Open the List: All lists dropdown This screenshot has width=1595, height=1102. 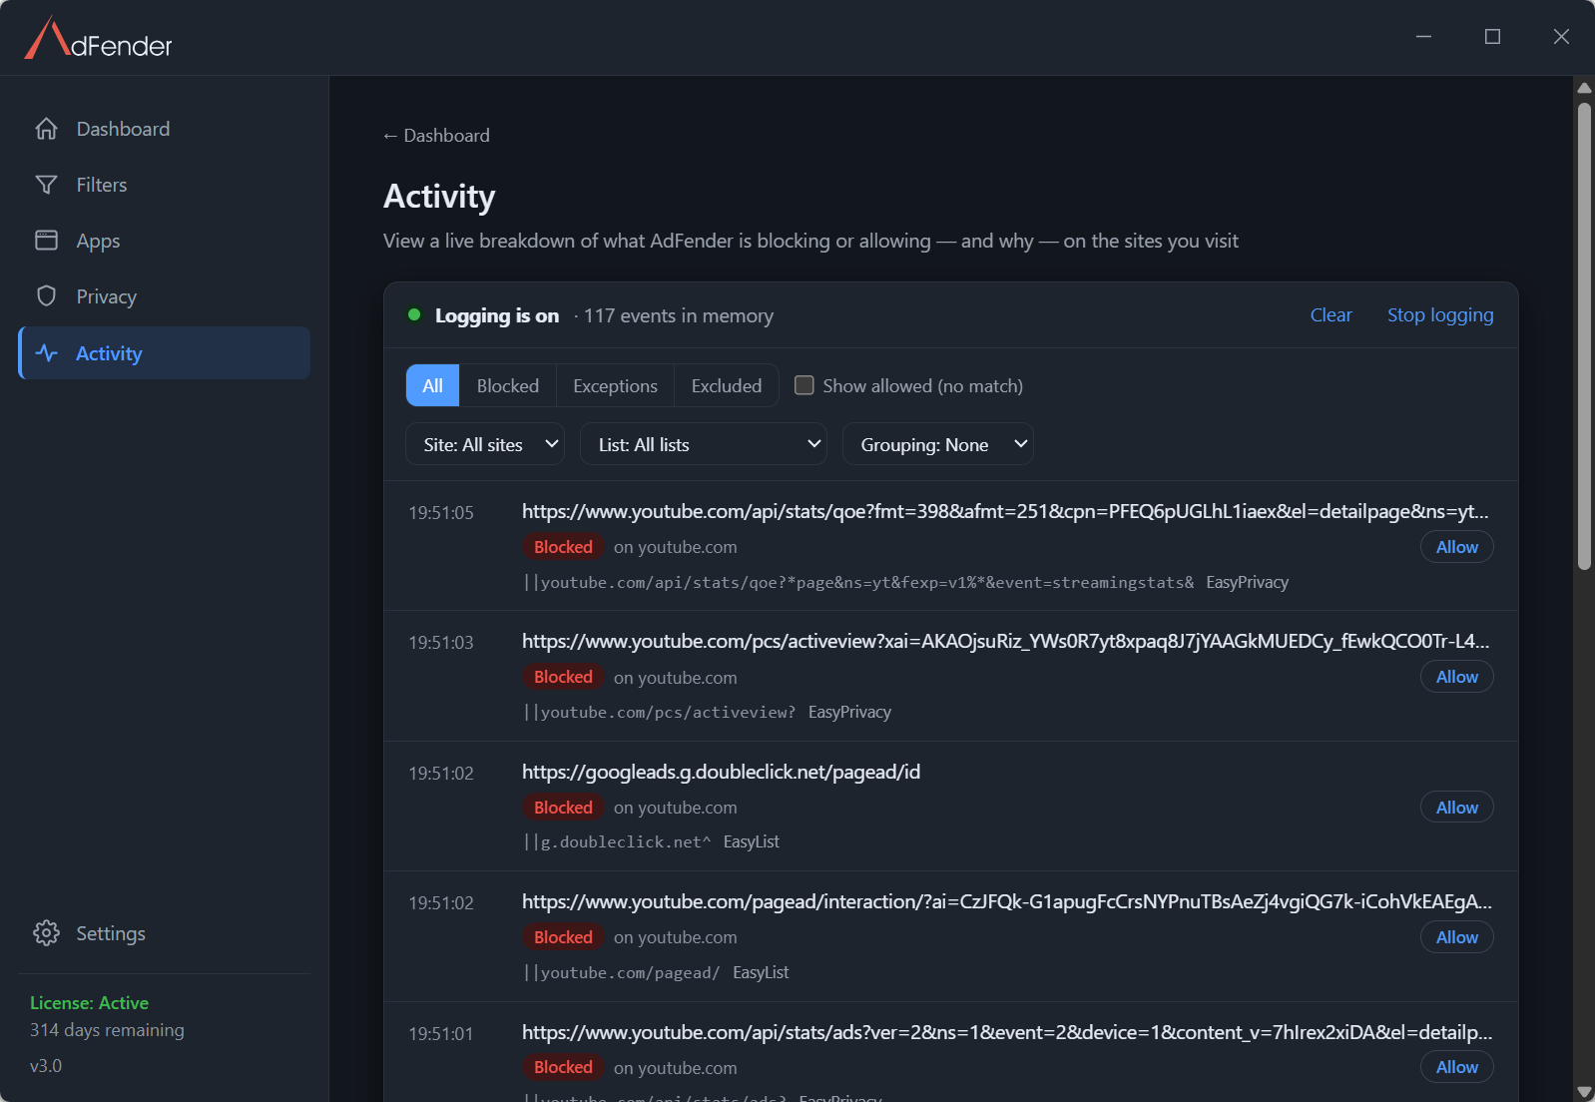point(704,444)
